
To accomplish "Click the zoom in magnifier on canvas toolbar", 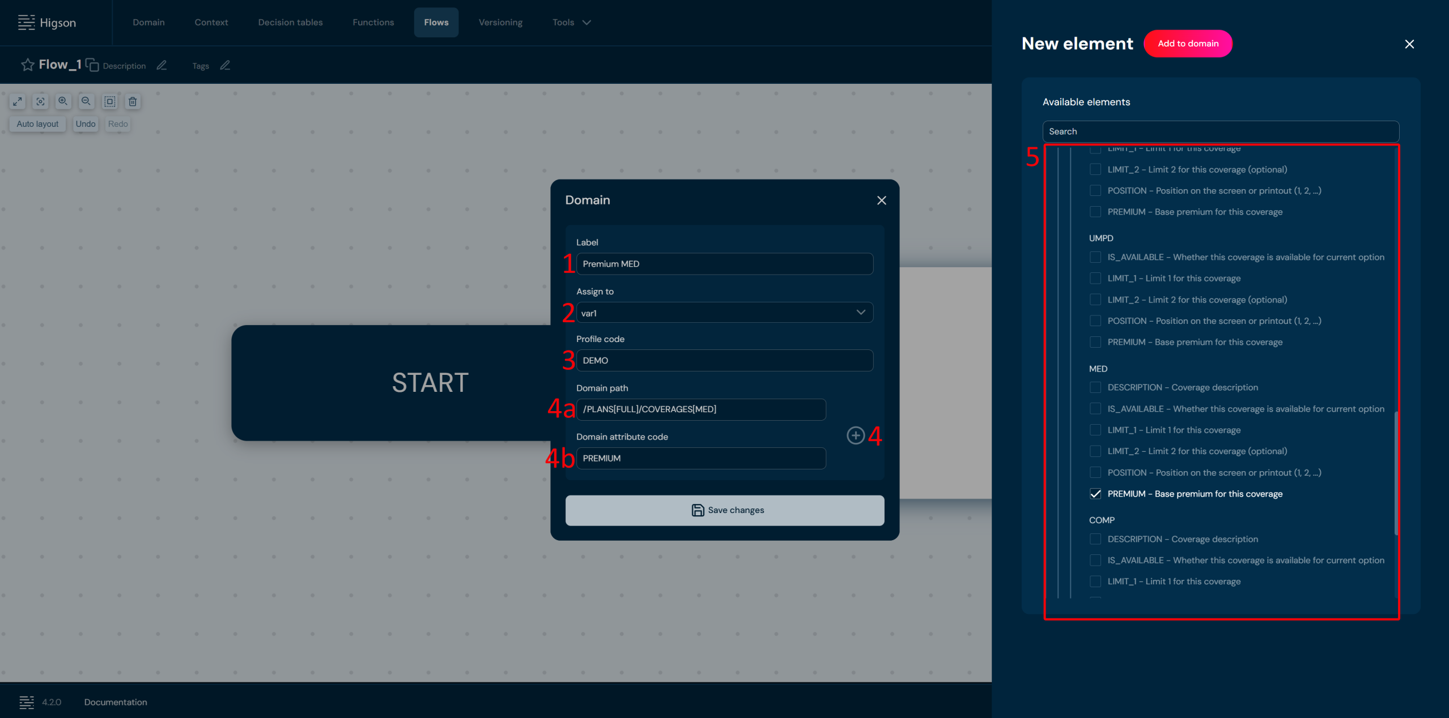I will (x=63, y=101).
